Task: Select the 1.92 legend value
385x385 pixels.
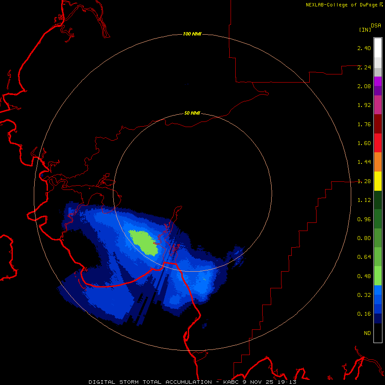Action: tap(364, 105)
